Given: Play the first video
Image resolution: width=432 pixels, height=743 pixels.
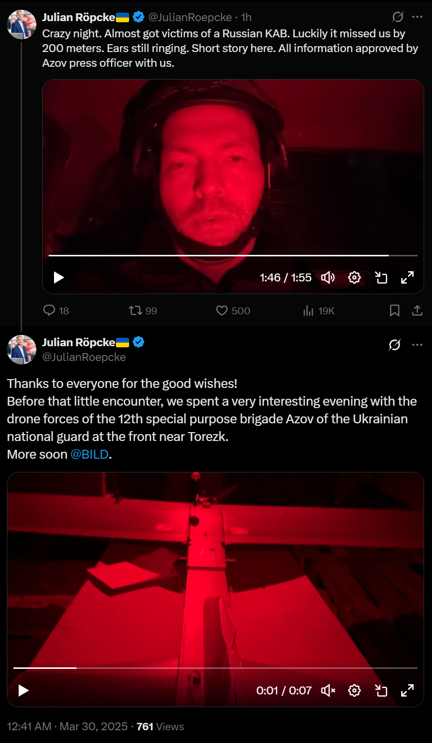Looking at the screenshot, I should coord(59,277).
